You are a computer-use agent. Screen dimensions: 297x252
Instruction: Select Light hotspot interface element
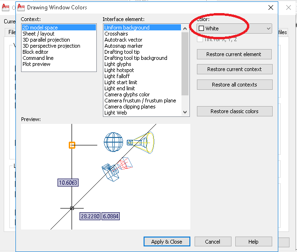pyautogui.click(x=142, y=70)
